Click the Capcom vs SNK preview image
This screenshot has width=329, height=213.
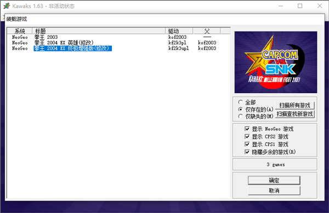[x=276, y=62]
